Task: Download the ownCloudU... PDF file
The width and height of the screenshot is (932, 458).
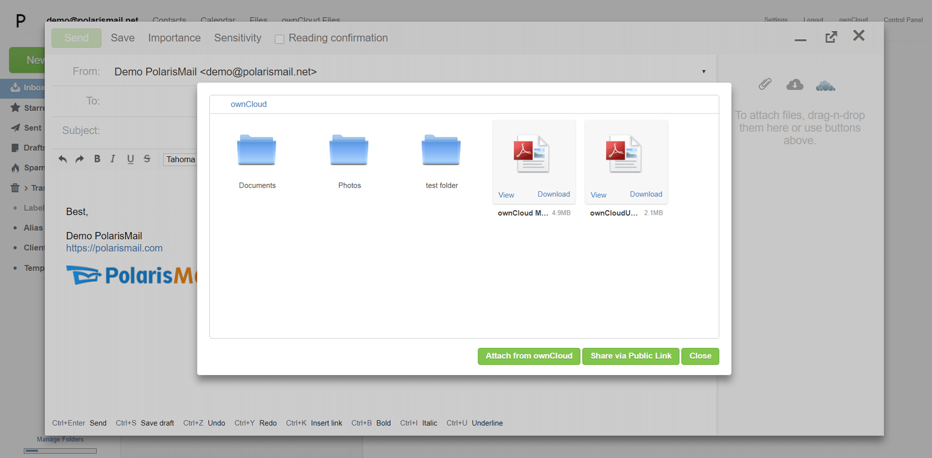Action: (x=646, y=194)
